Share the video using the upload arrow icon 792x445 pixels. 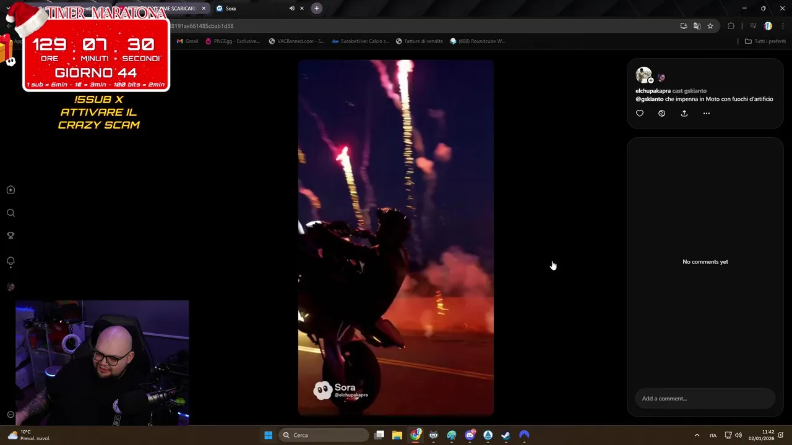point(684,114)
